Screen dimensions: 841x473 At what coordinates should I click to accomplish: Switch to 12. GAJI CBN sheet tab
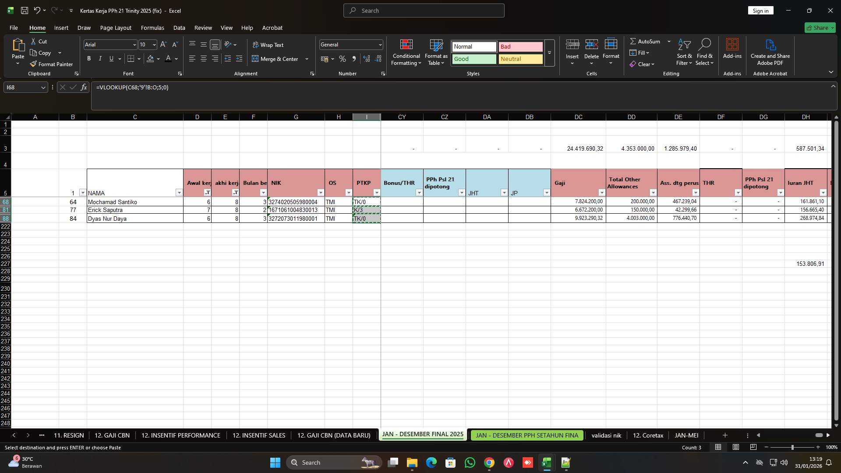pos(112,435)
